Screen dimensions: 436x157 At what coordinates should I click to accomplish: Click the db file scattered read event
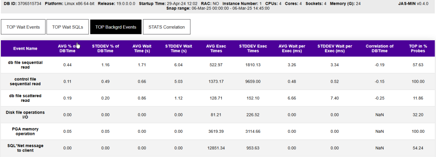pos(25,98)
